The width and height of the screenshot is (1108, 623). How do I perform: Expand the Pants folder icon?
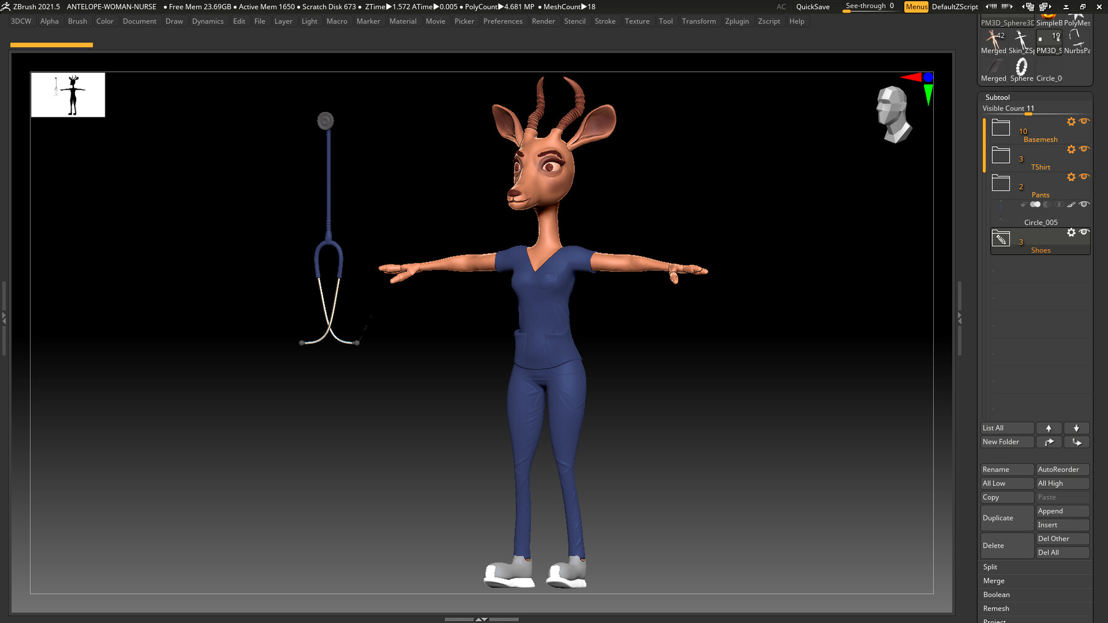[1001, 183]
